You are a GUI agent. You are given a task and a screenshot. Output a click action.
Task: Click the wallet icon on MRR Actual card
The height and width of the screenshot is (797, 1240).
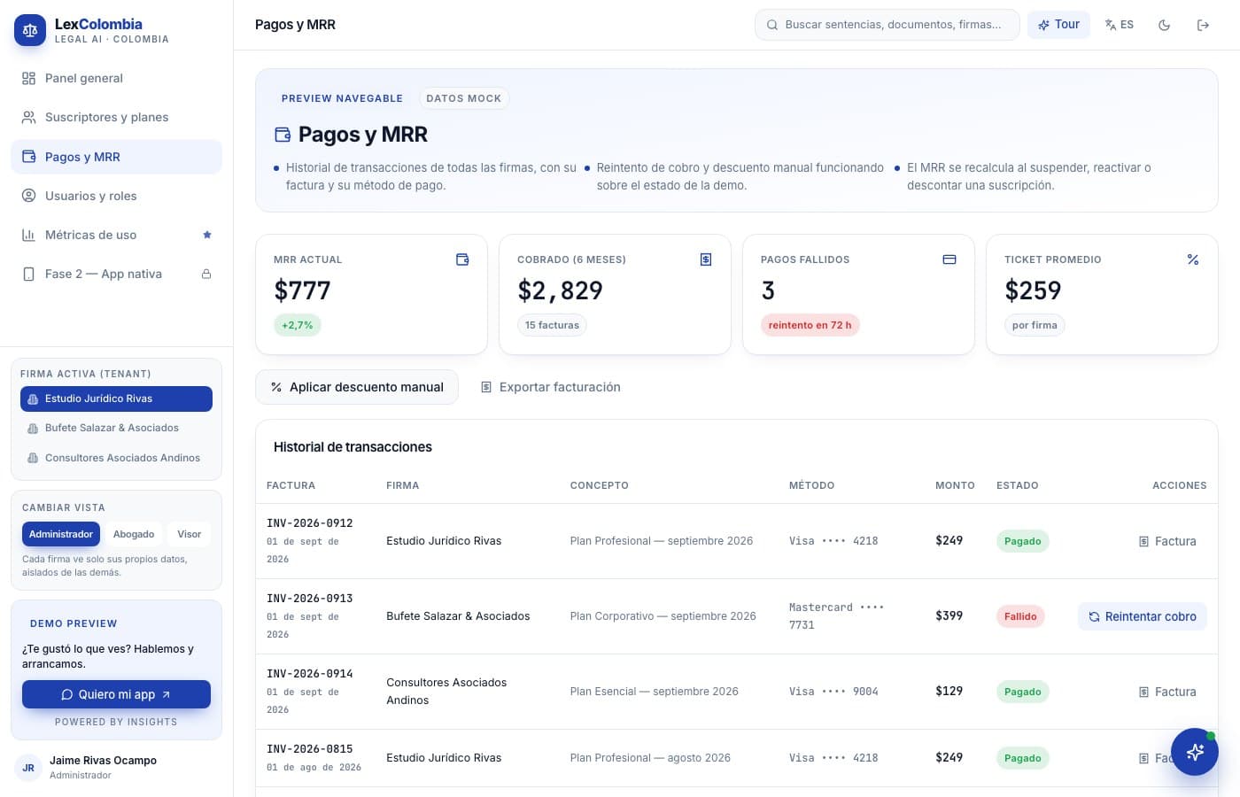tap(462, 259)
